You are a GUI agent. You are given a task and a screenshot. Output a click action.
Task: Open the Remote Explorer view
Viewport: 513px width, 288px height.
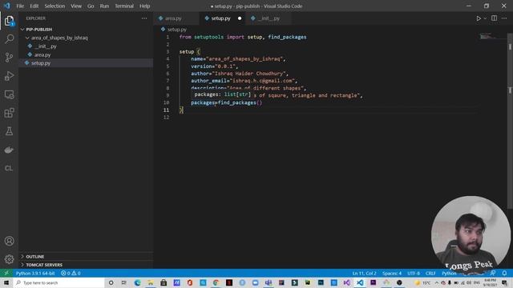coord(9,94)
